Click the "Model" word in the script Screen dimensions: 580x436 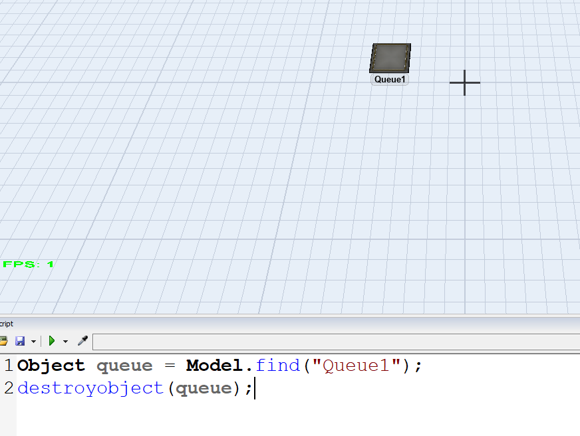[x=214, y=366]
